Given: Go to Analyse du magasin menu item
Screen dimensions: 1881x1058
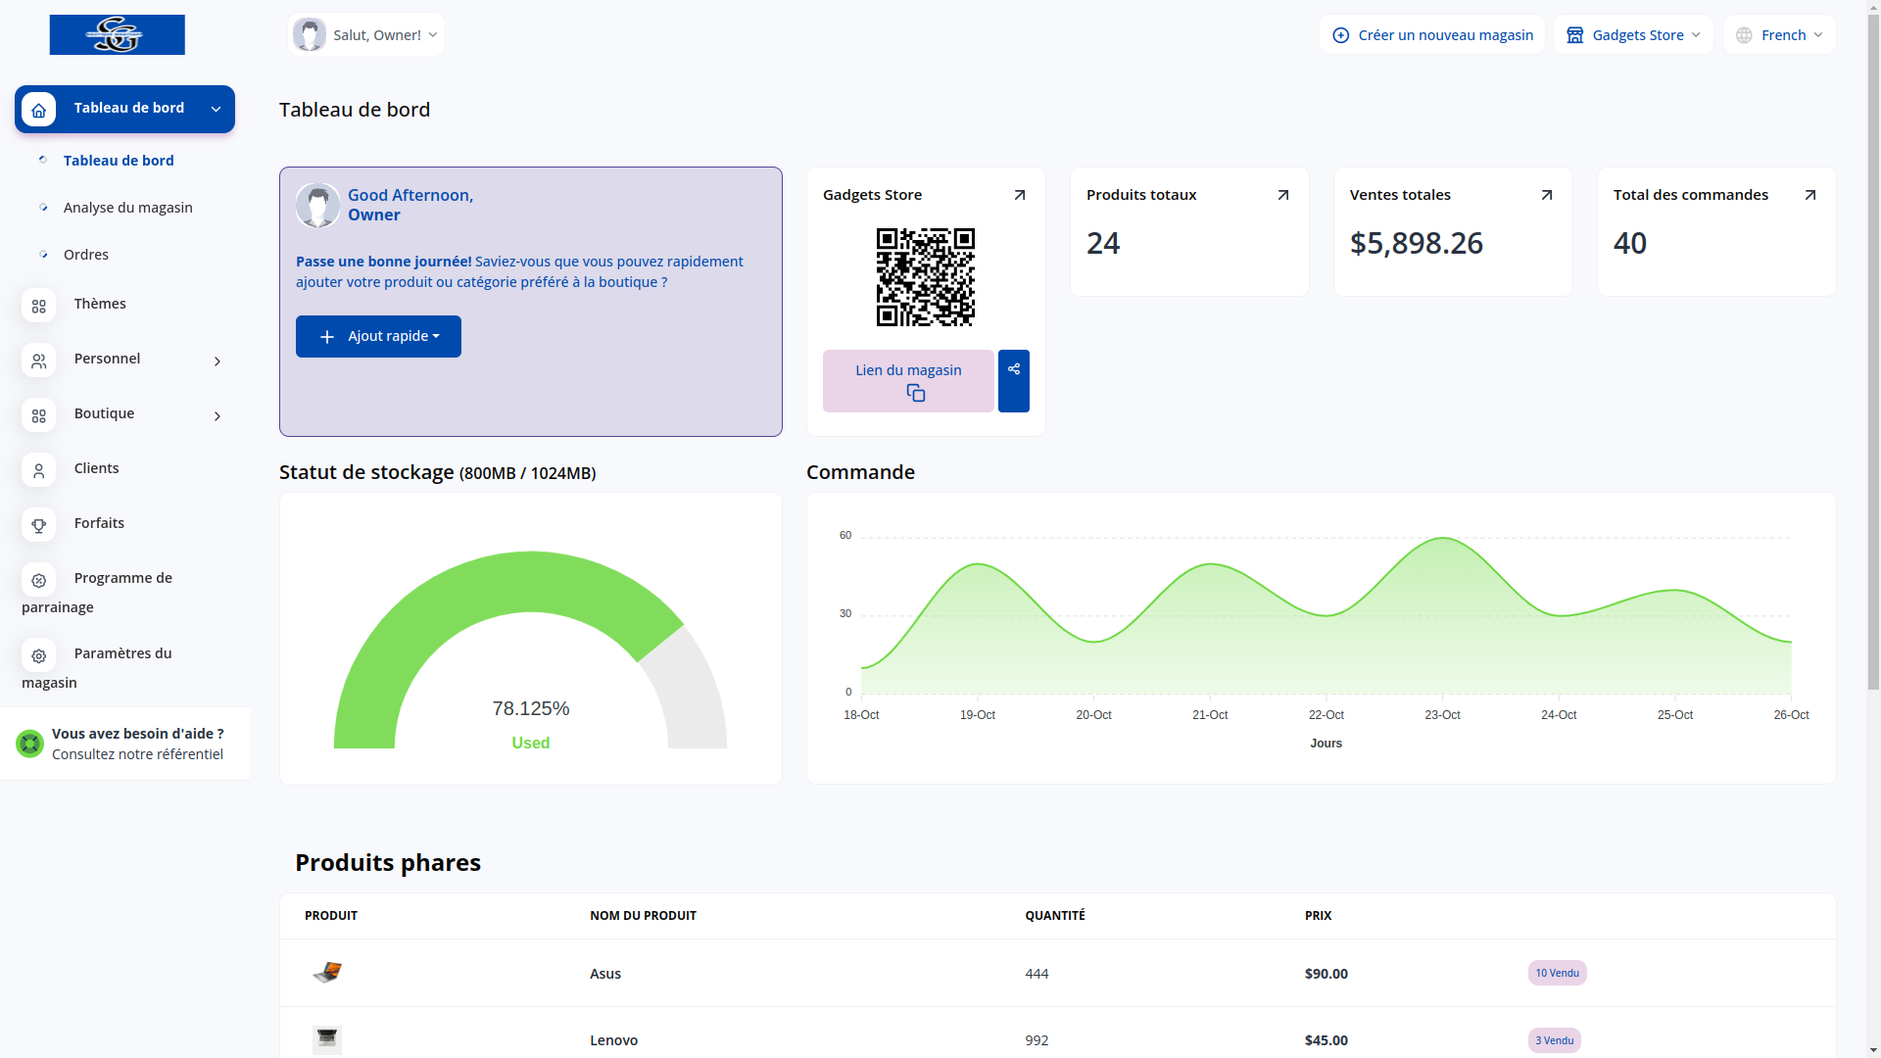Looking at the screenshot, I should [x=127, y=208].
